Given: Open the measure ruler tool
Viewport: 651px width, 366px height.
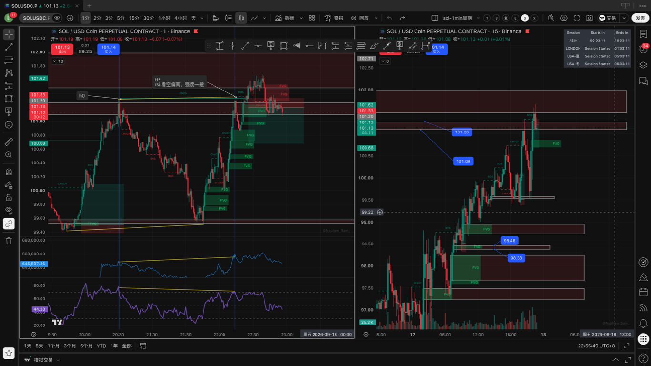Looking at the screenshot, I should pyautogui.click(x=9, y=142).
